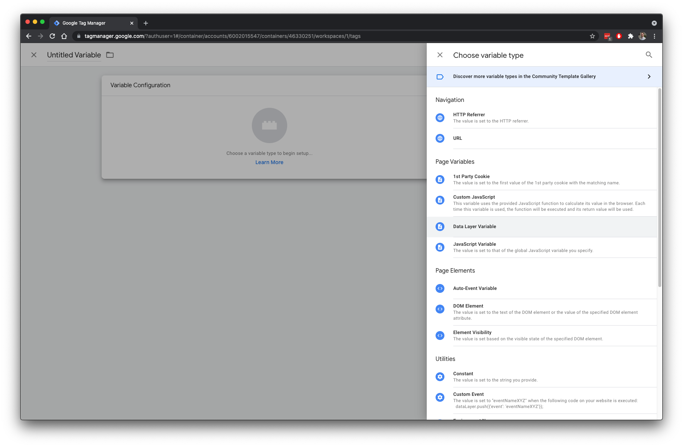Image resolution: width=683 pixels, height=447 pixels.
Task: Click the red calendar extension icon
Action: click(607, 36)
